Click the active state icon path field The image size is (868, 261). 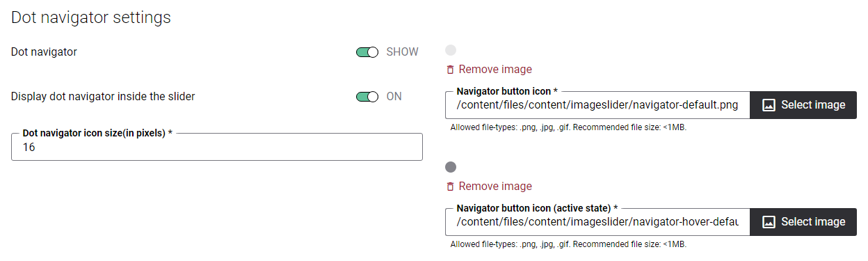tap(597, 222)
